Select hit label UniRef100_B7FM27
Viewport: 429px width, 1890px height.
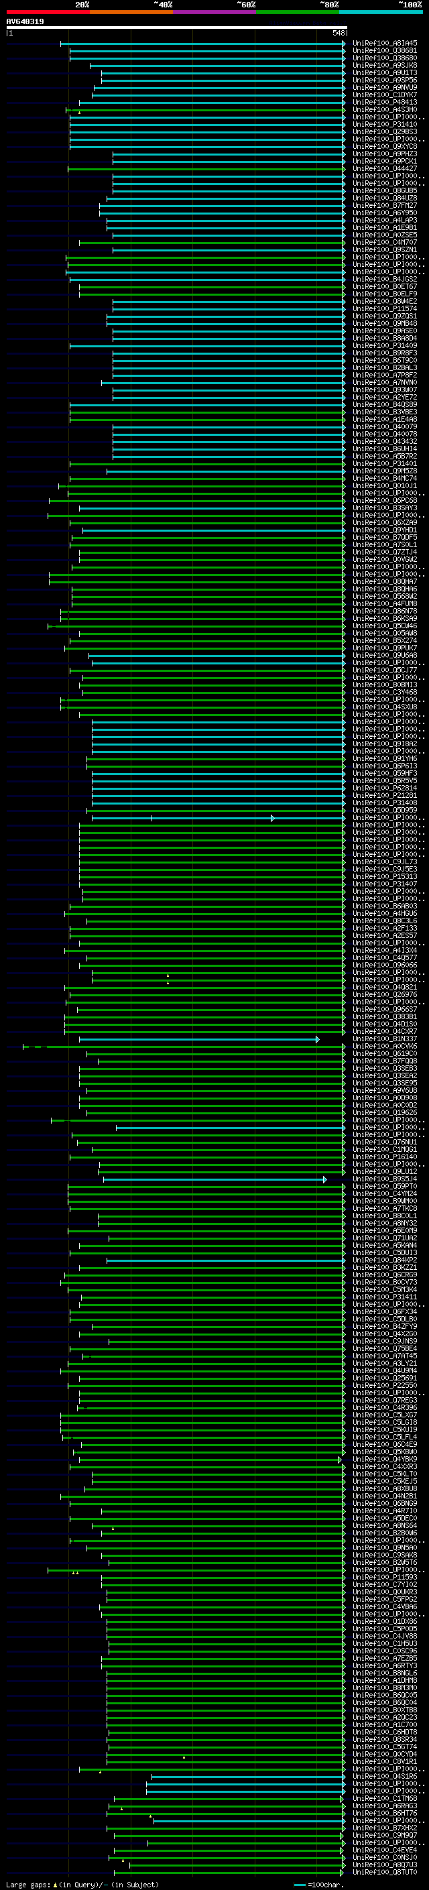tap(385, 205)
